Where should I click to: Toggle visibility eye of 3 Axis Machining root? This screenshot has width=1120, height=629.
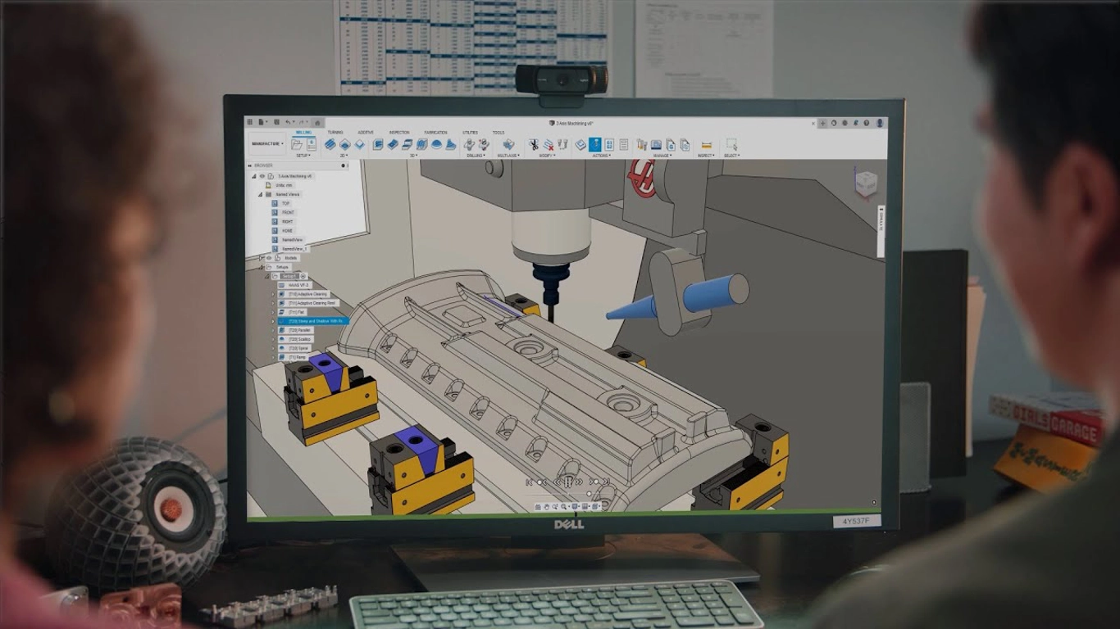pyautogui.click(x=262, y=176)
